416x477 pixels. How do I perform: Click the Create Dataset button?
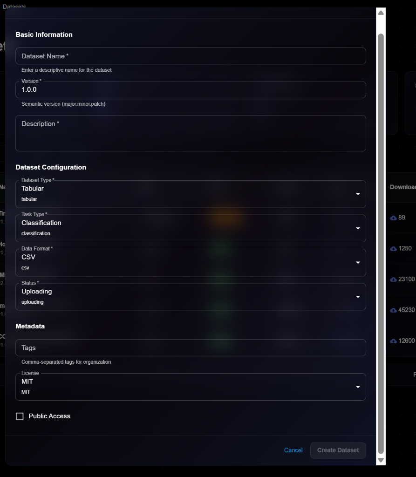(338, 450)
